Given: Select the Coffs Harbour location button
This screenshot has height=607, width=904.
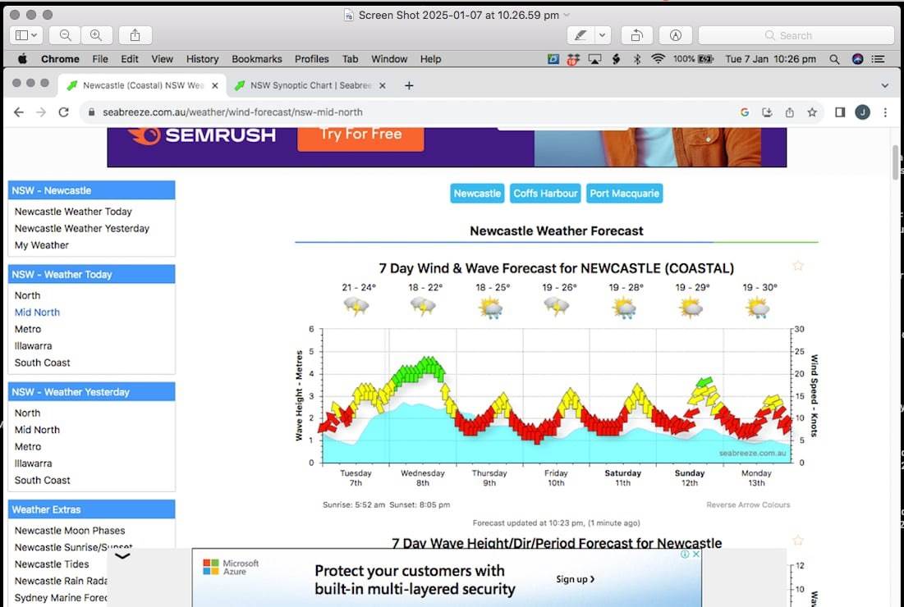Looking at the screenshot, I should tap(546, 194).
